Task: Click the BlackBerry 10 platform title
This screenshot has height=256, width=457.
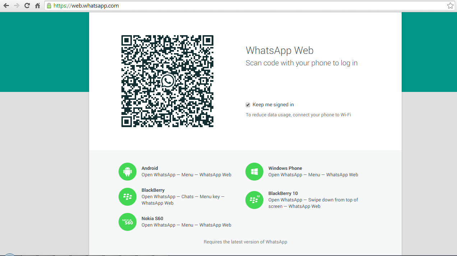Action: 283,193
